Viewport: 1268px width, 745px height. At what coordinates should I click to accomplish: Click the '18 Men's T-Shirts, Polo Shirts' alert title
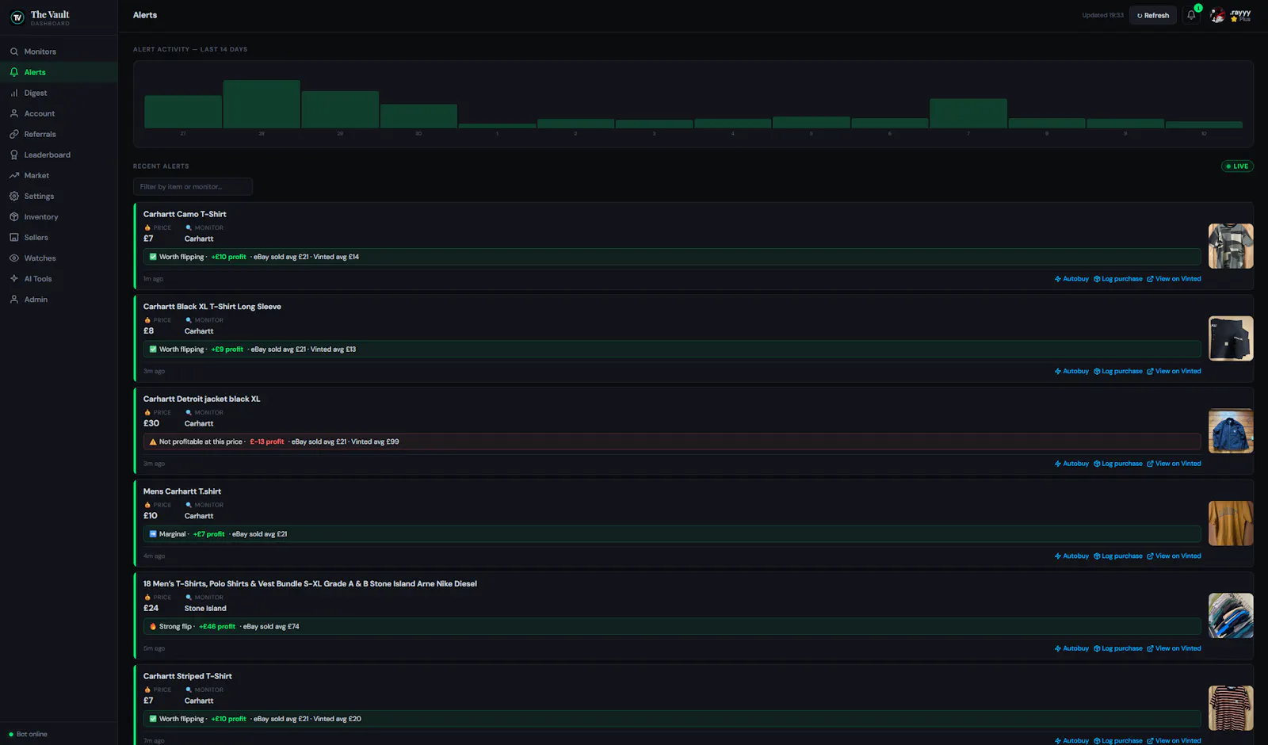pyautogui.click(x=310, y=583)
